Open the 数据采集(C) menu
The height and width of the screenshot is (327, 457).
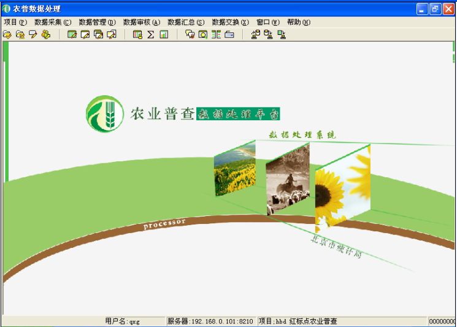coord(53,22)
